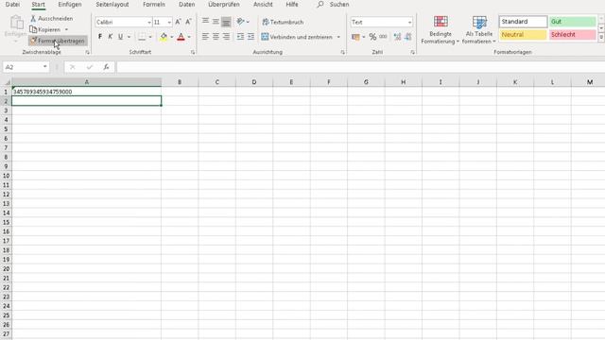Click the Ausschneiden (cut) button
This screenshot has height=340, width=605.
(x=52, y=19)
